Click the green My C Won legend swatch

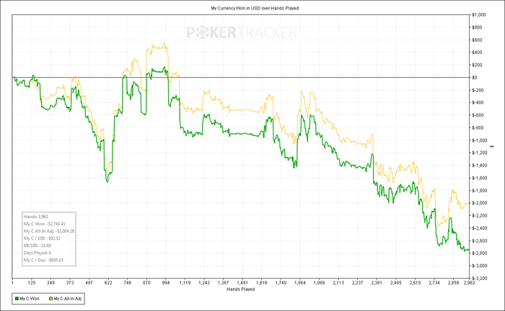tap(17, 299)
